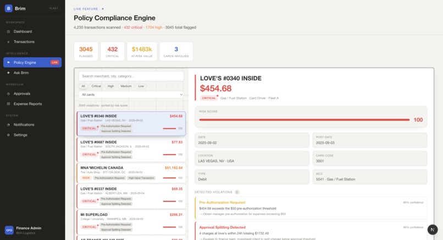Filter violations by Critical
The width and height of the screenshot is (443, 240).
[x=96, y=86]
